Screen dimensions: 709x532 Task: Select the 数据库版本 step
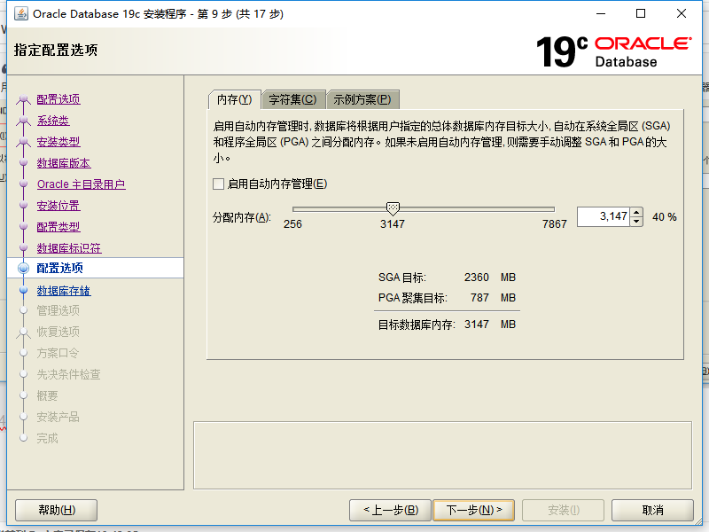point(63,162)
